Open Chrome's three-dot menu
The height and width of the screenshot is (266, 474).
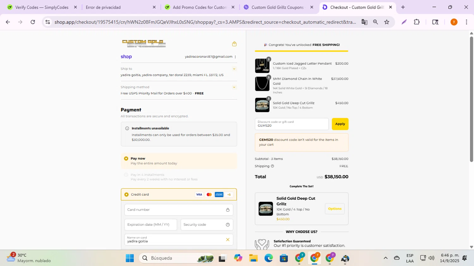[466, 22]
